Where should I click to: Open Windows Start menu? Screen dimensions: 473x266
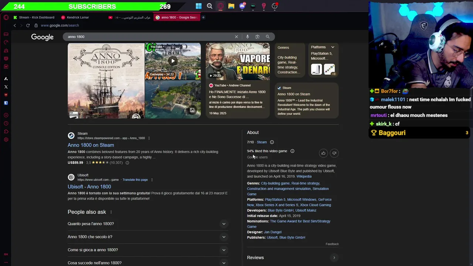(x=198, y=6)
